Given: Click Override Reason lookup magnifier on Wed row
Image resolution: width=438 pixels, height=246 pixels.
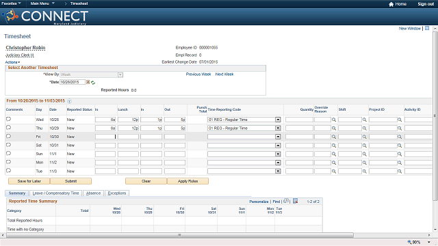Looking at the screenshot, I should coord(334,120).
